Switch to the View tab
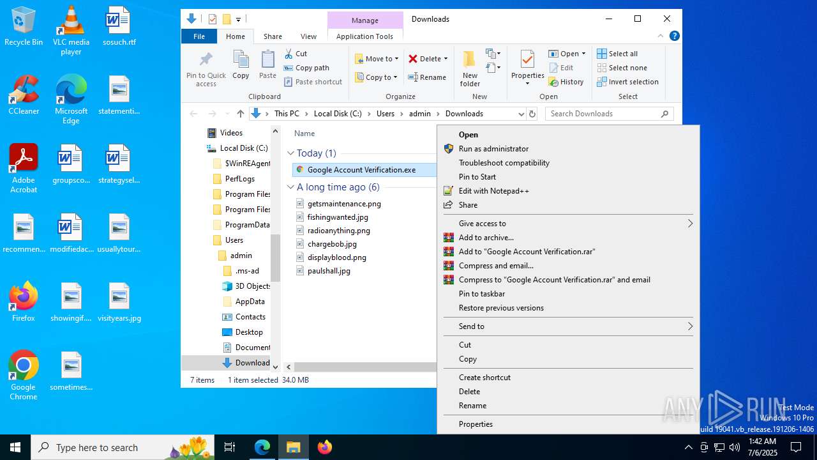 click(x=308, y=36)
